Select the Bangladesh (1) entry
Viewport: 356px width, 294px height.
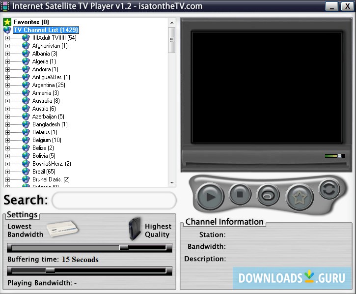tap(50, 124)
